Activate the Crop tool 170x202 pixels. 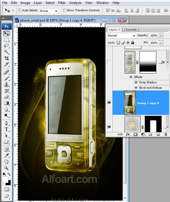[x=6, y=58]
